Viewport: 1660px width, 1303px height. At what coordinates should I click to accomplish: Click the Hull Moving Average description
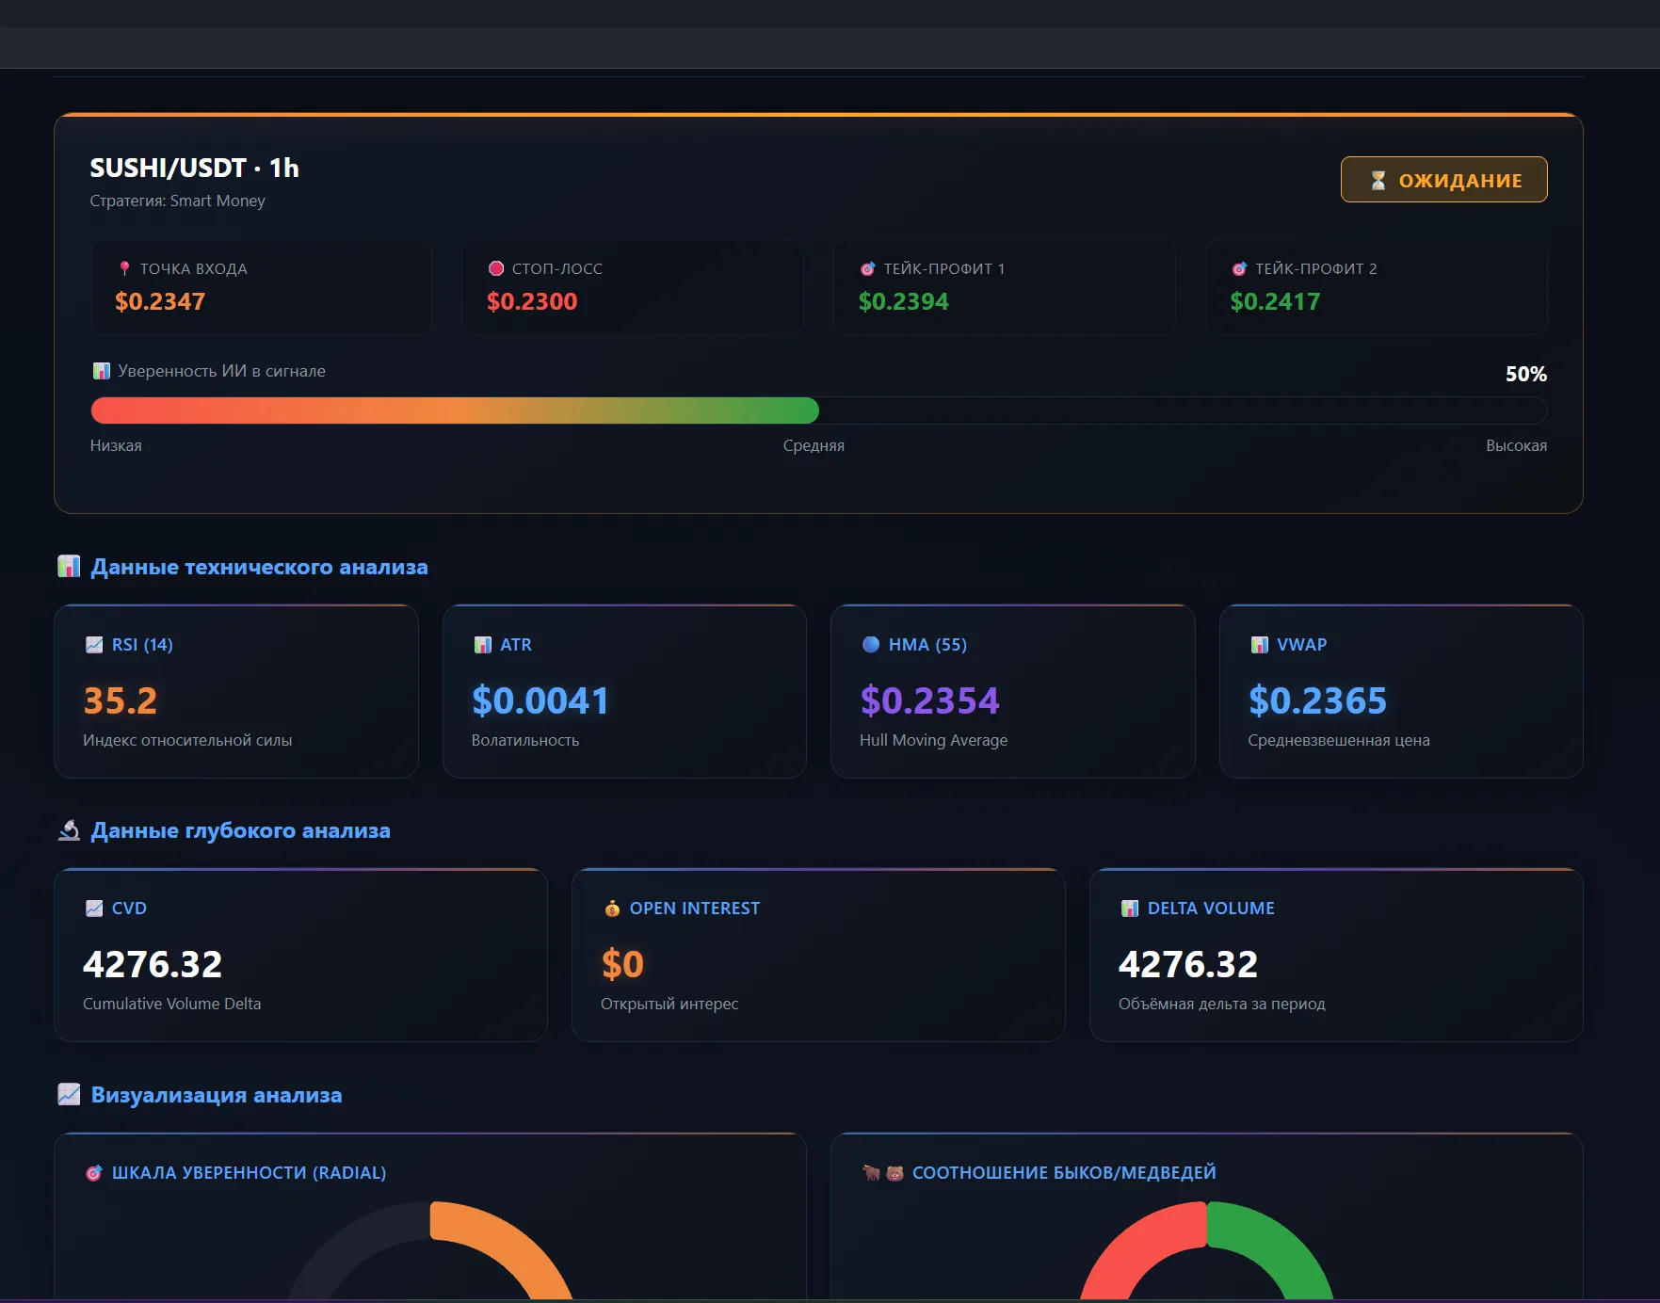(933, 740)
